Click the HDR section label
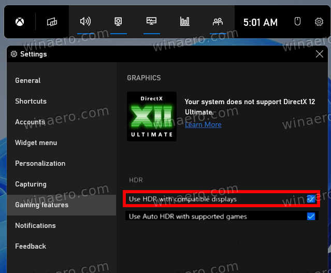 tap(136, 180)
